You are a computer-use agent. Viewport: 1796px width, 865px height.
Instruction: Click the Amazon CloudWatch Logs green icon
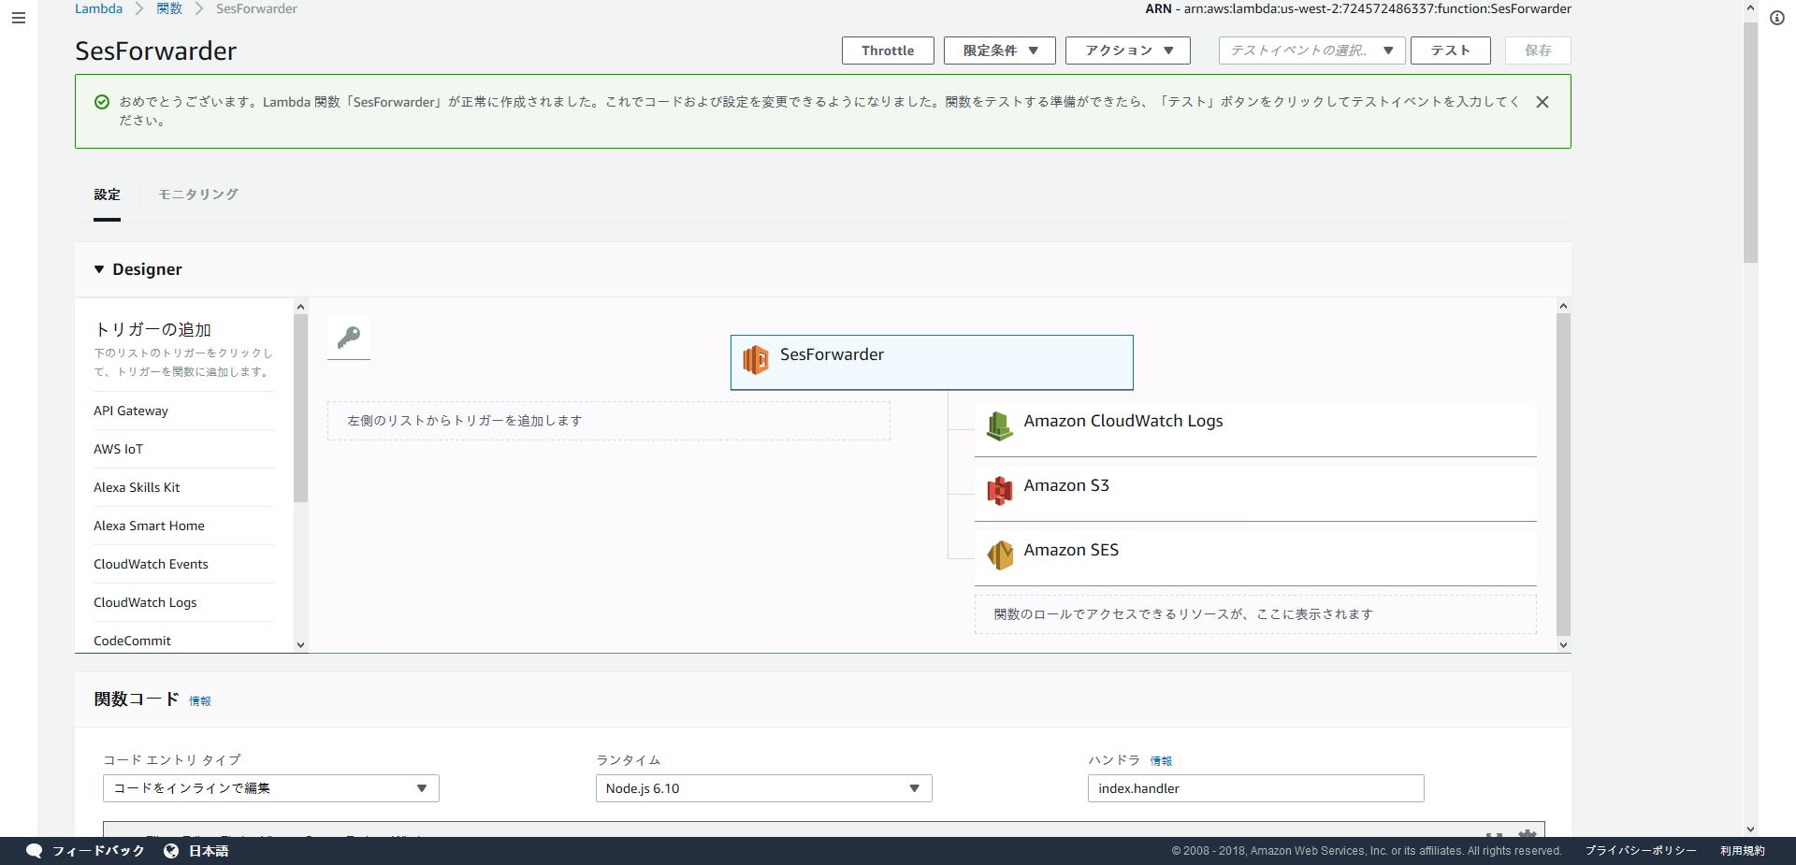pyautogui.click(x=1000, y=426)
